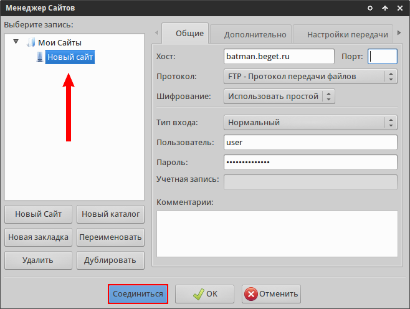Screen dimensions: 410x309
Task: Add a Новая закладка
Action: [x=38, y=237]
